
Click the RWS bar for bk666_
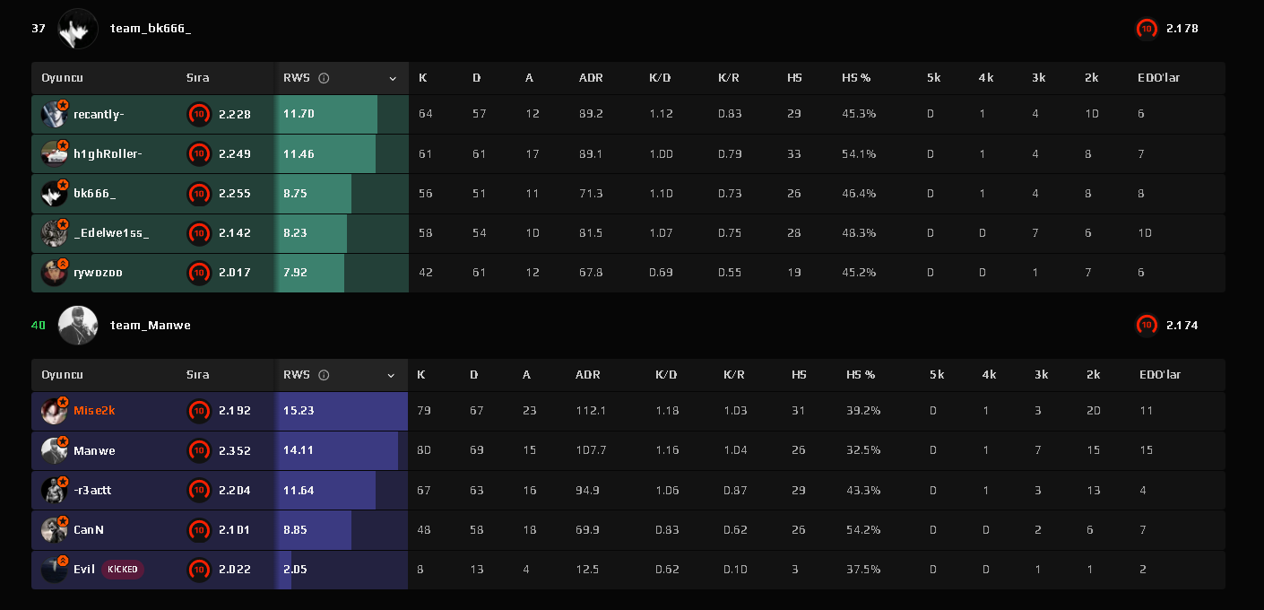click(x=342, y=194)
